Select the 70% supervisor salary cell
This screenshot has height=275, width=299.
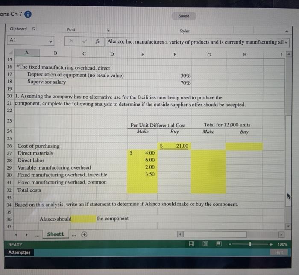click(x=174, y=83)
